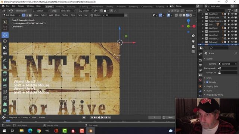Select the Annotate tool
Screen dimensions: 239x134
pos(5,60)
